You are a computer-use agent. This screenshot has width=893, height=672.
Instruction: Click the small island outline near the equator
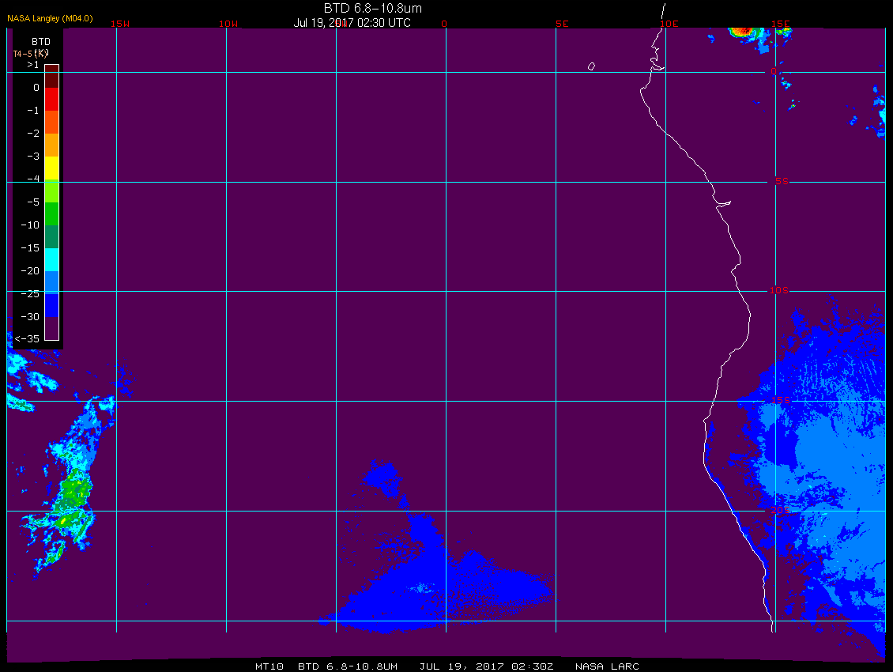click(592, 66)
